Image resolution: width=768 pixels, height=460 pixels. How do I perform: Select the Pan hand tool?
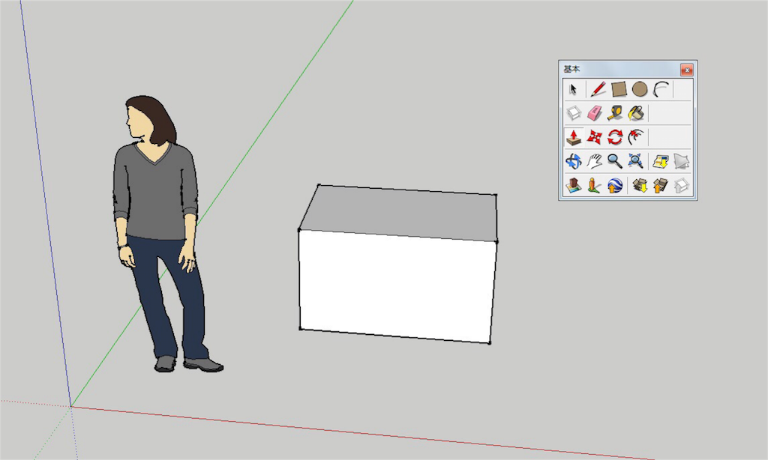pos(594,161)
